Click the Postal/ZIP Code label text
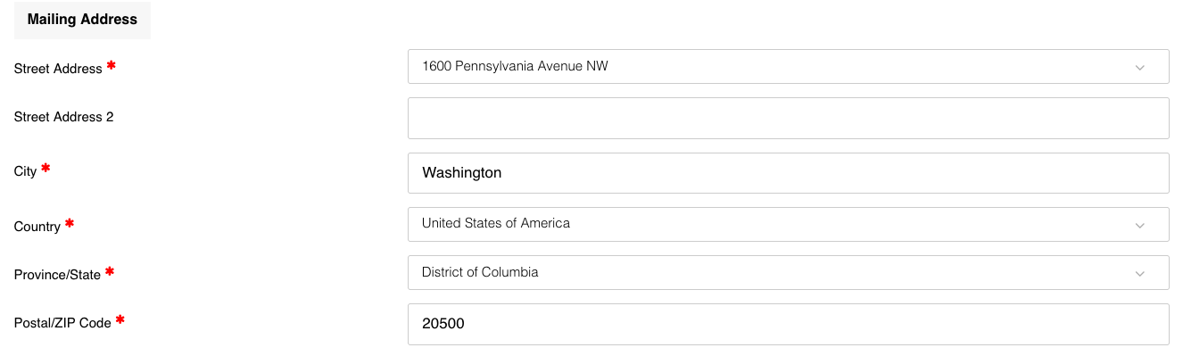1183x356 pixels. [62, 323]
